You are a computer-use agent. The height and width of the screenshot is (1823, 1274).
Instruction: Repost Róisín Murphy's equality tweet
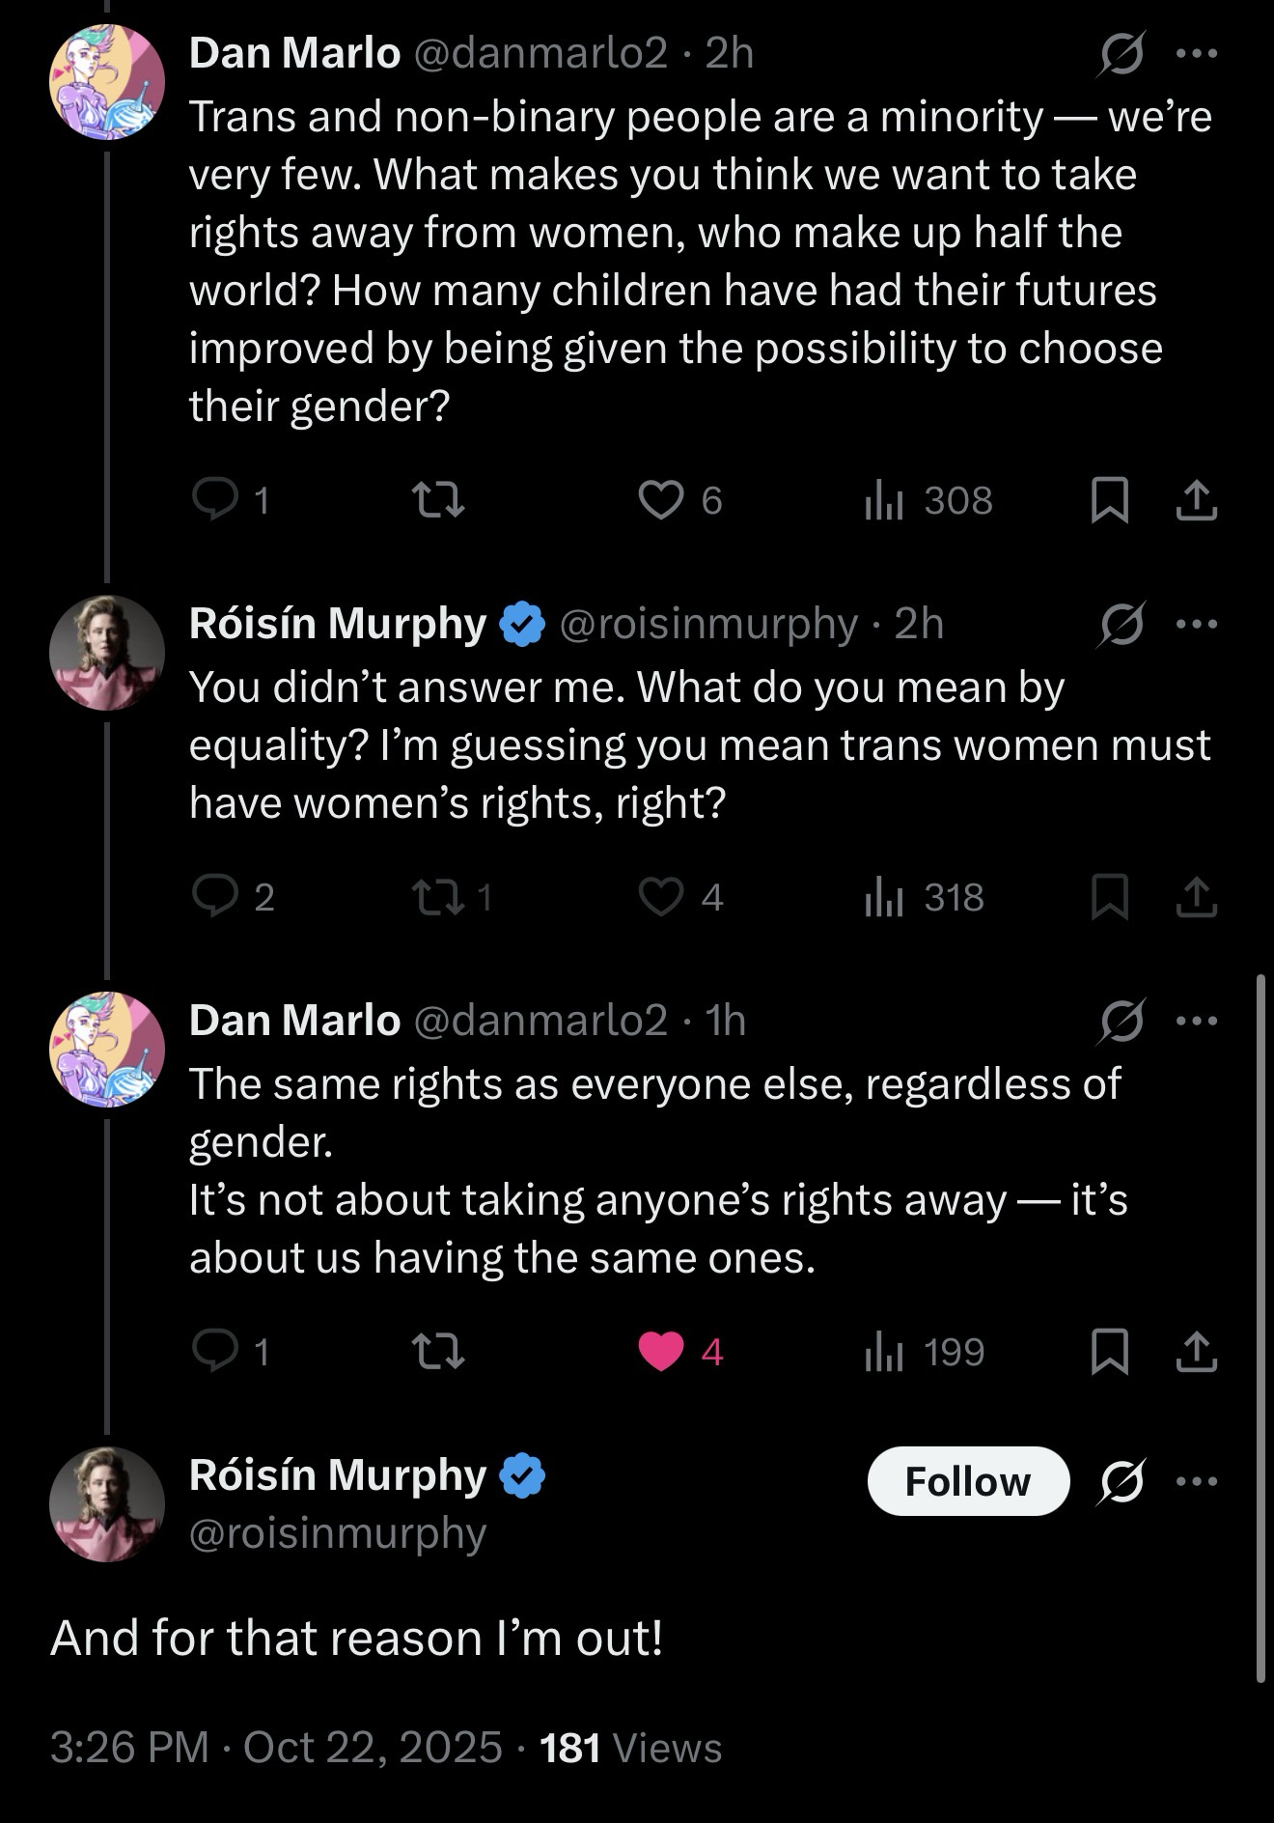[x=438, y=896]
